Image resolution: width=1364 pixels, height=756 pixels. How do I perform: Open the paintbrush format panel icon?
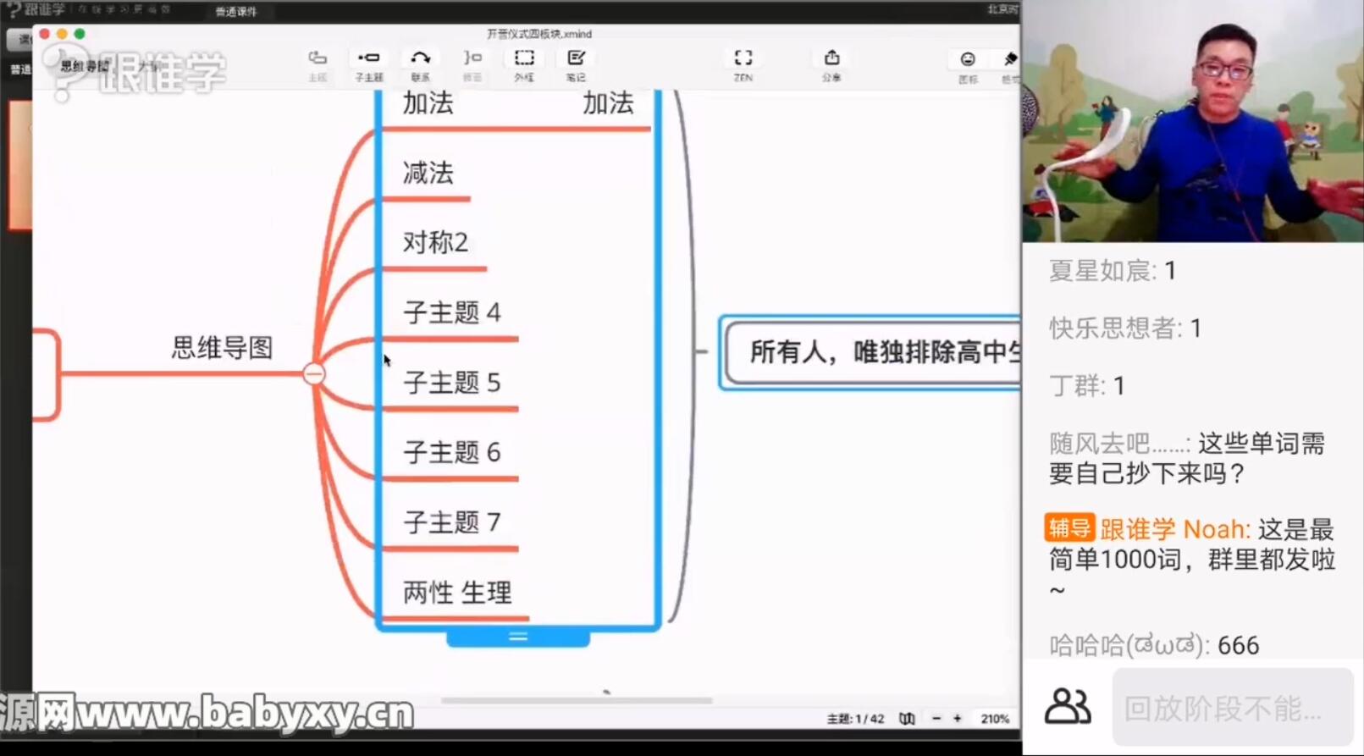pos(1009,60)
